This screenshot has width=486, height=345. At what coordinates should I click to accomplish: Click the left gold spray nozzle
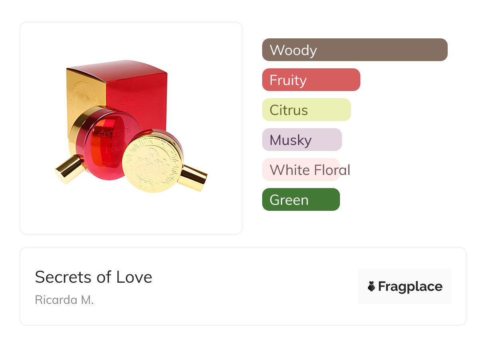(x=70, y=169)
